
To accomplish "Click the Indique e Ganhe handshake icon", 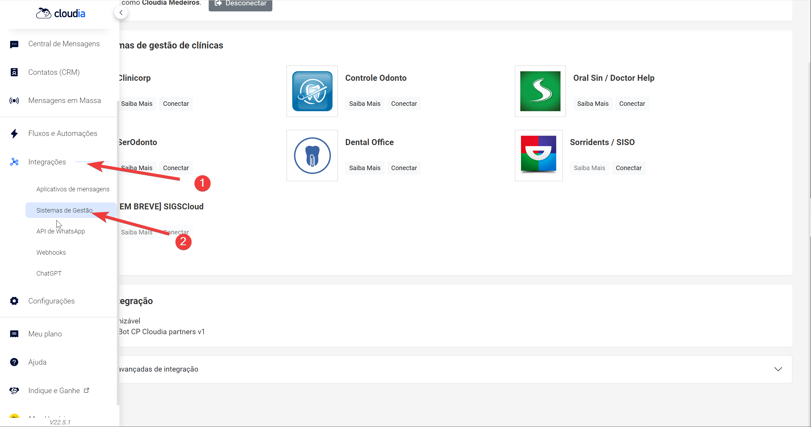I will [x=14, y=391].
